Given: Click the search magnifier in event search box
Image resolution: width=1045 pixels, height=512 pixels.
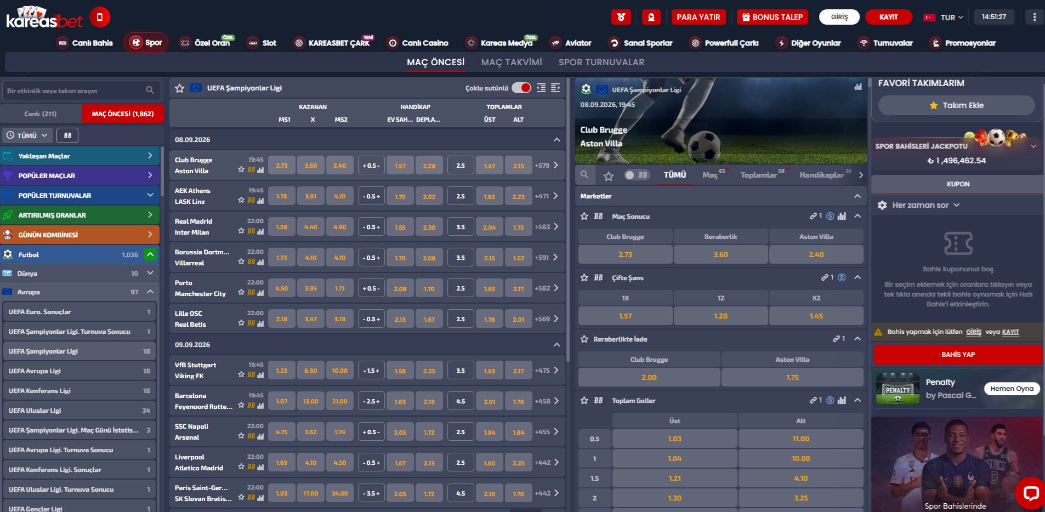Looking at the screenshot, I should tap(150, 90).
